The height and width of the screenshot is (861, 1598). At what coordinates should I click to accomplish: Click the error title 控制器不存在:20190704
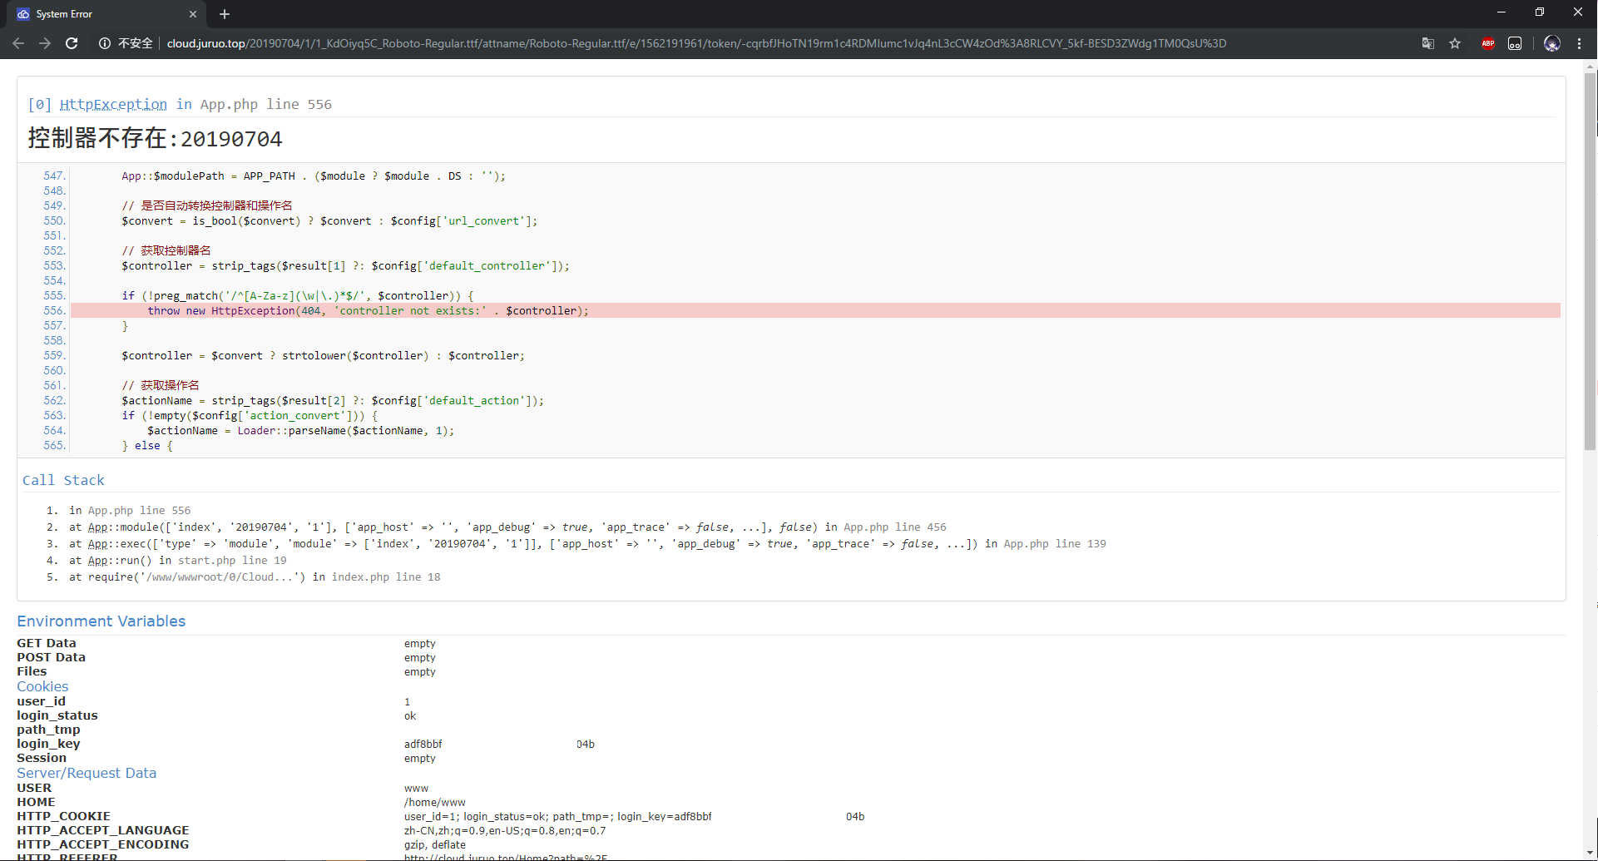tap(156, 138)
